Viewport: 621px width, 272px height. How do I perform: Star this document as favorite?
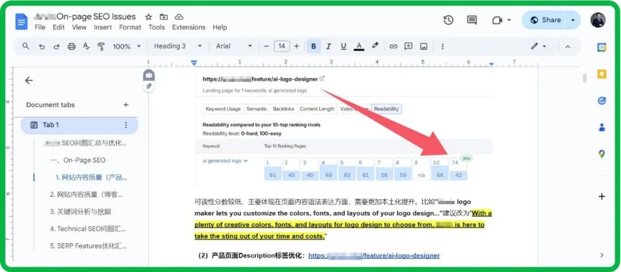[x=149, y=17]
